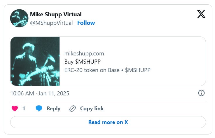Open the Mike Shupp Virtual display name
This screenshot has width=215, height=138.
(x=56, y=14)
